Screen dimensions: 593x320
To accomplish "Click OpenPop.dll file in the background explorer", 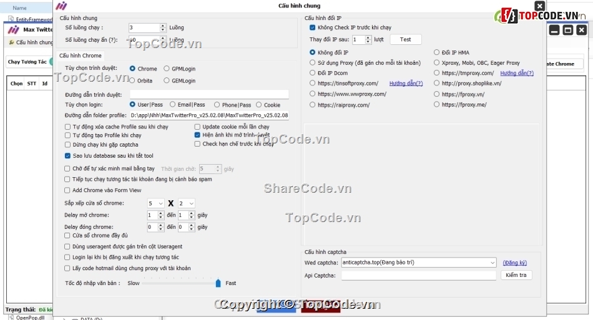I will (x=30, y=318).
